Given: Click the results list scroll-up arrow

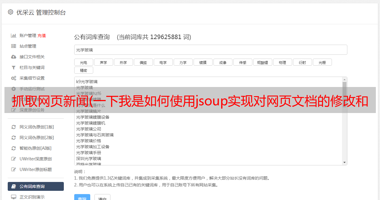Looking at the screenshot, I should pos(344,80).
